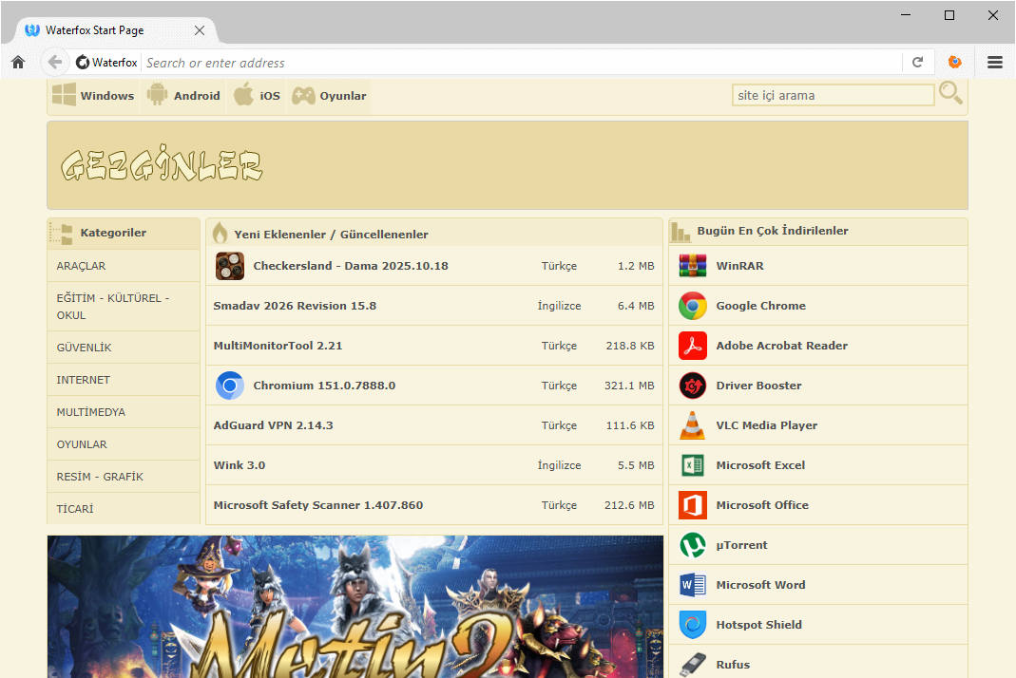Open the WinRAR download link
This screenshot has height=678, width=1016.
coord(740,266)
